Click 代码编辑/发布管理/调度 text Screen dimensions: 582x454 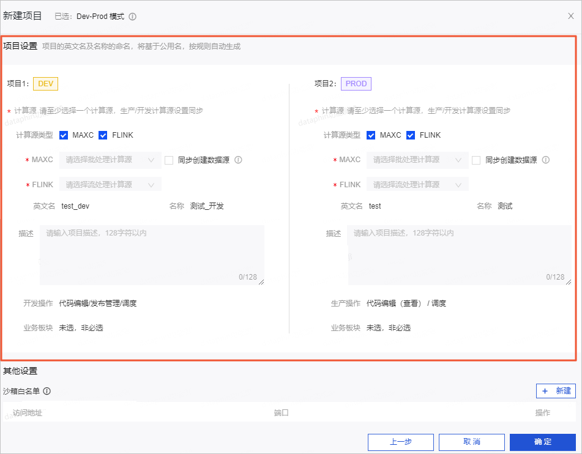(98, 303)
